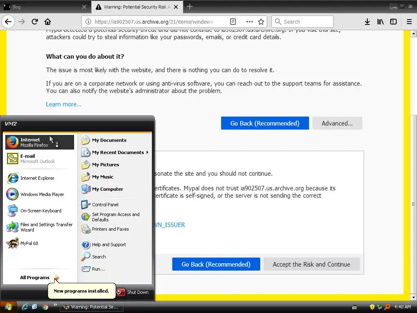Click the upper Go Back (Recommended) button
417x313 pixels.
(x=265, y=123)
